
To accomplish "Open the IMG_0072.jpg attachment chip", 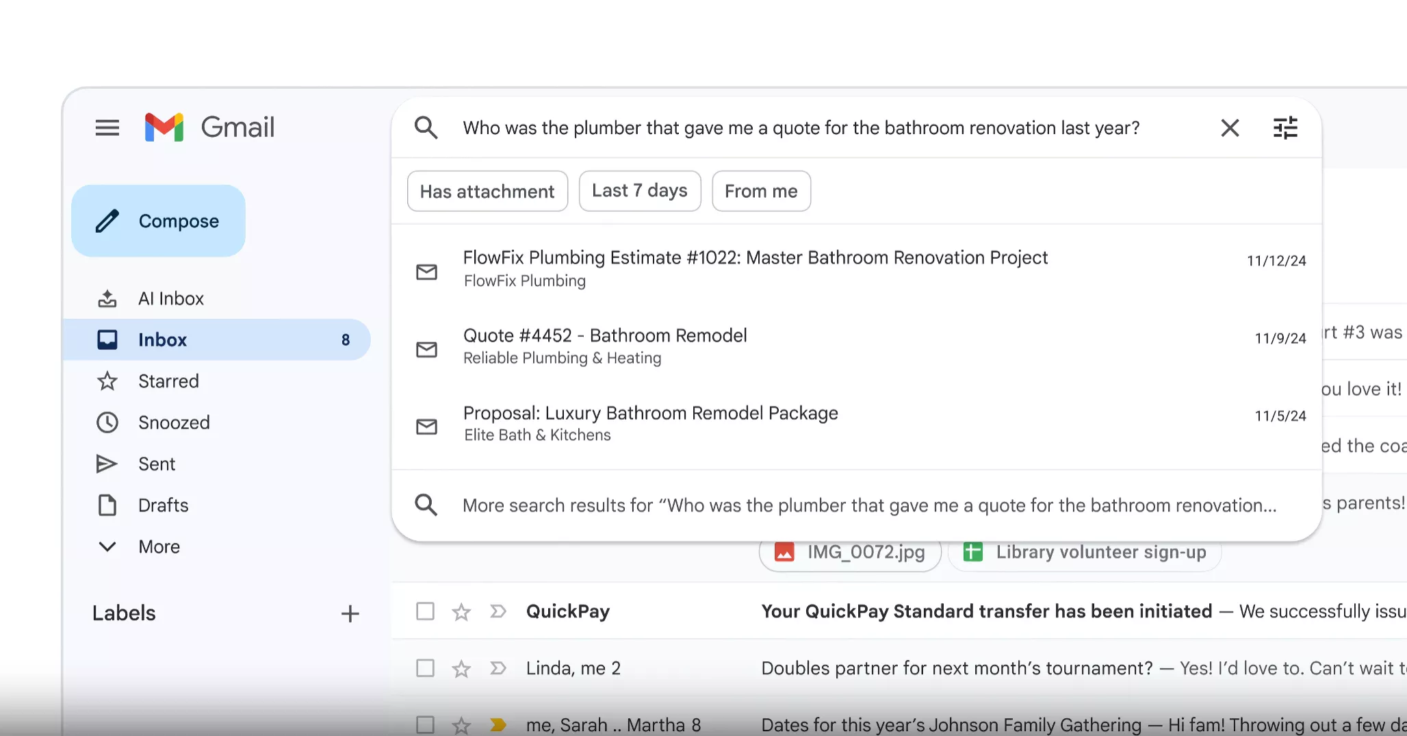I will click(x=851, y=553).
